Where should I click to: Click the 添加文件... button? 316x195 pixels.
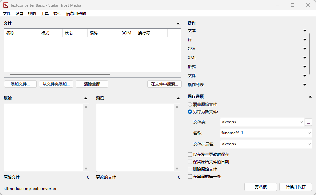tap(20, 84)
